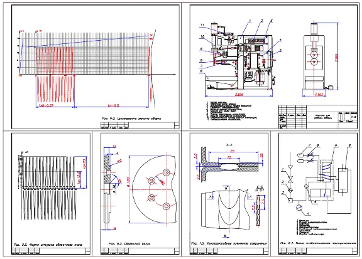Select the filter diamond symbol labeled 2
This screenshot has width=362, height=259.
290,190
